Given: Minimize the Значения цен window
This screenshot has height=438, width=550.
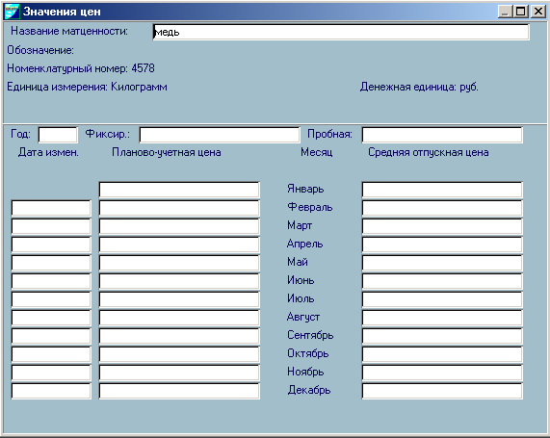Looking at the screenshot, I should pos(505,12).
